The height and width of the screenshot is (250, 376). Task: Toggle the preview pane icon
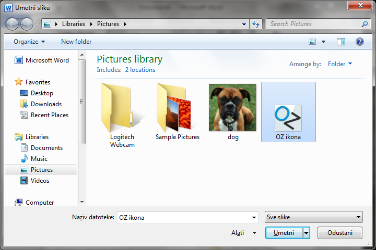coord(341,42)
